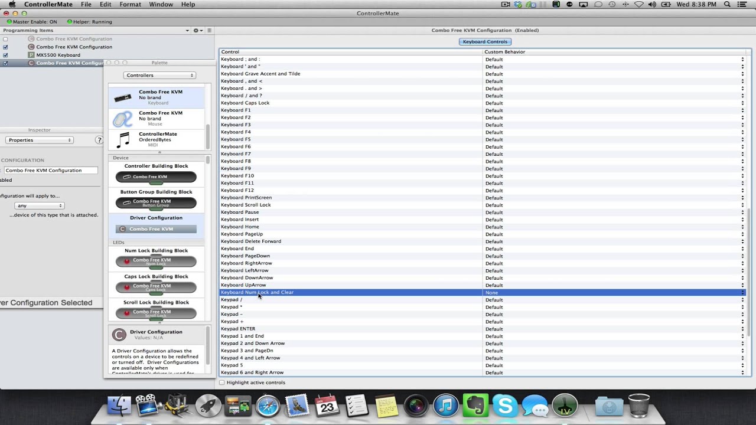Select the Keypad 5 row

point(483,365)
